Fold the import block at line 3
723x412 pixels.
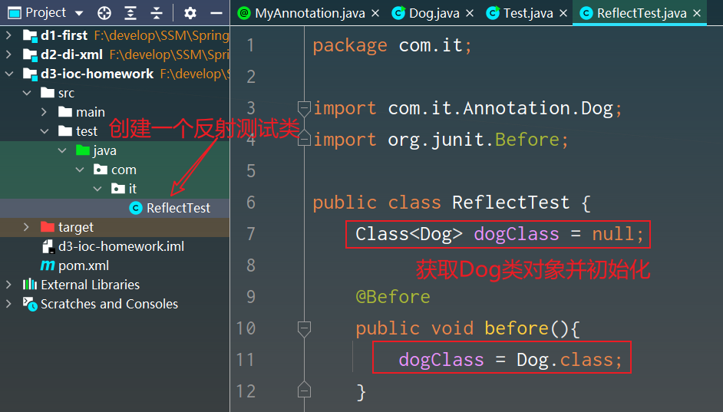click(x=304, y=109)
